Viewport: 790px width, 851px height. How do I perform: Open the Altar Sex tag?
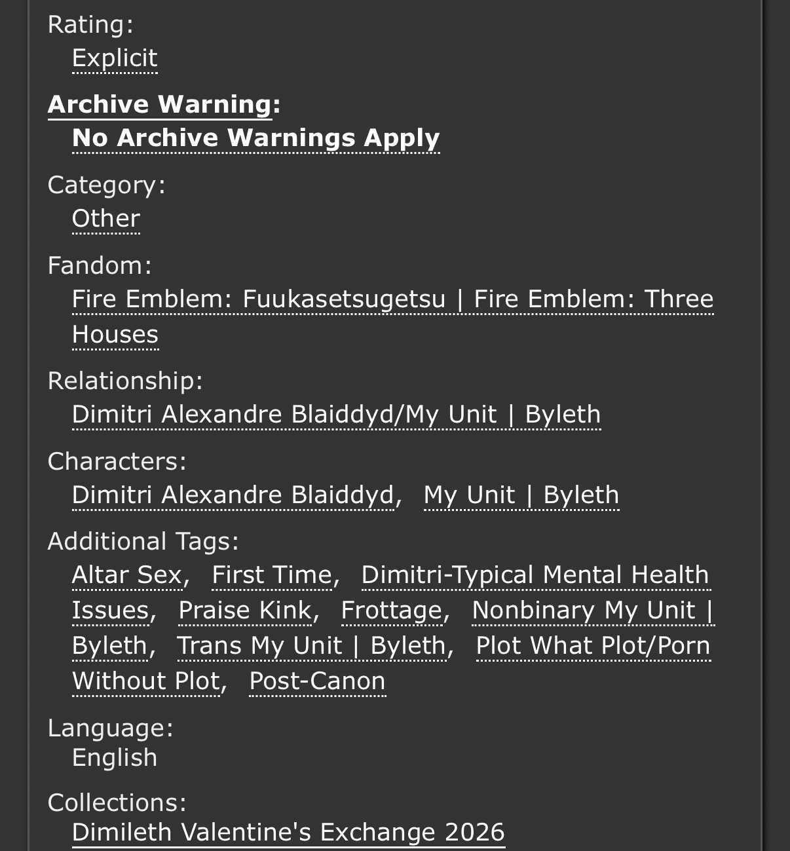(126, 575)
